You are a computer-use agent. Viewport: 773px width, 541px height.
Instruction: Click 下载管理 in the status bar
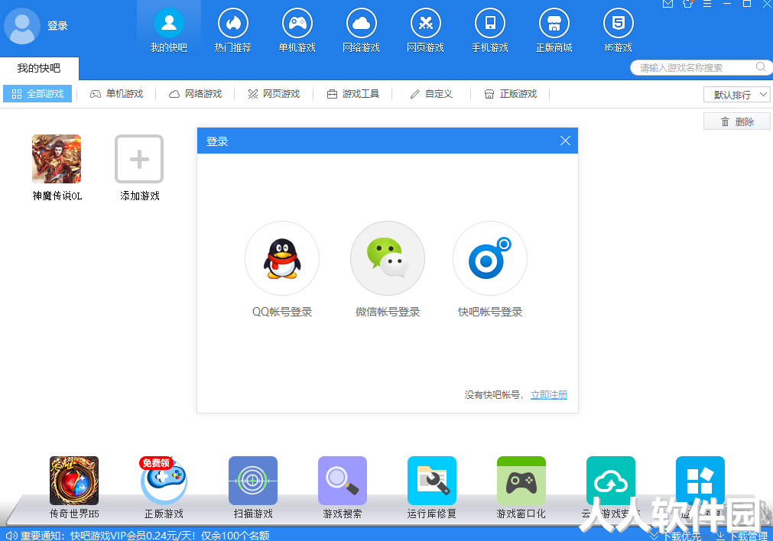[x=742, y=536]
